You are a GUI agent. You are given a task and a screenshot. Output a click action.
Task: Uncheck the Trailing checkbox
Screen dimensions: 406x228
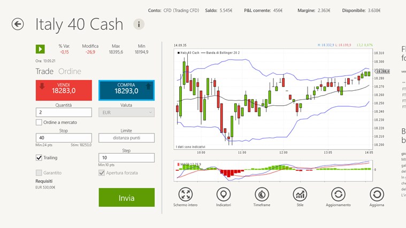[x=39, y=158]
